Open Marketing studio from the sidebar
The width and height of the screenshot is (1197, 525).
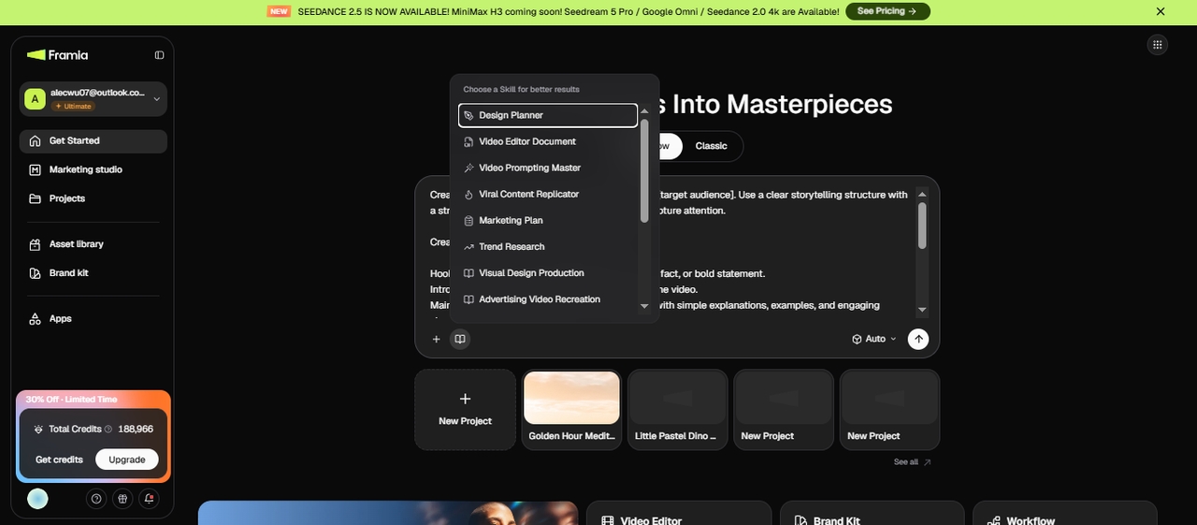coord(93,169)
